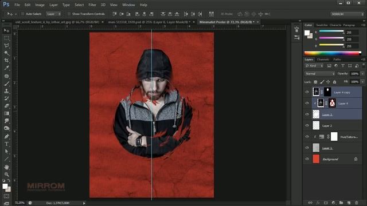
Task: Click the Opacity value field
Action: (x=354, y=74)
